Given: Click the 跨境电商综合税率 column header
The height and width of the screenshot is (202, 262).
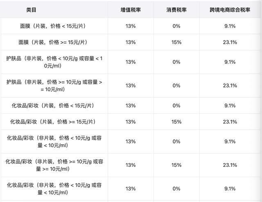Looking at the screenshot, I should click(230, 9).
